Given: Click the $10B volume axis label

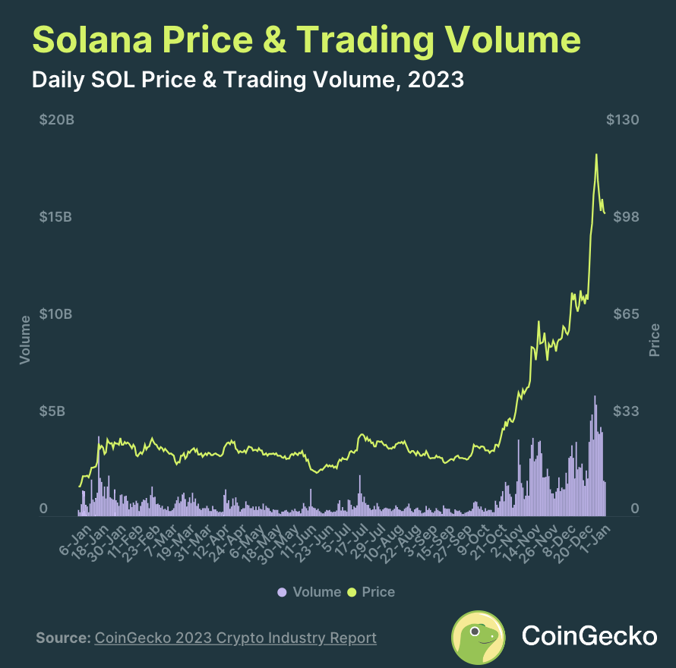Looking at the screenshot, I should (55, 314).
